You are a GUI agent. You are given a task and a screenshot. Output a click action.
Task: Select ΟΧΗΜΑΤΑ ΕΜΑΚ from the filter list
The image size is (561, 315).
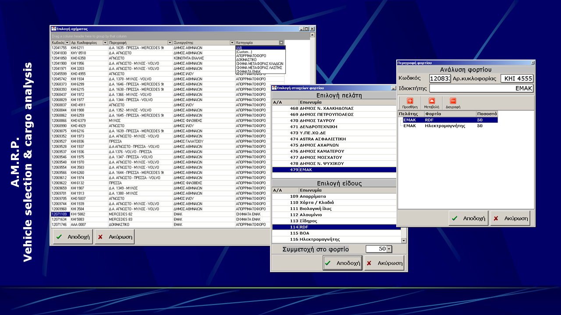pos(248,71)
